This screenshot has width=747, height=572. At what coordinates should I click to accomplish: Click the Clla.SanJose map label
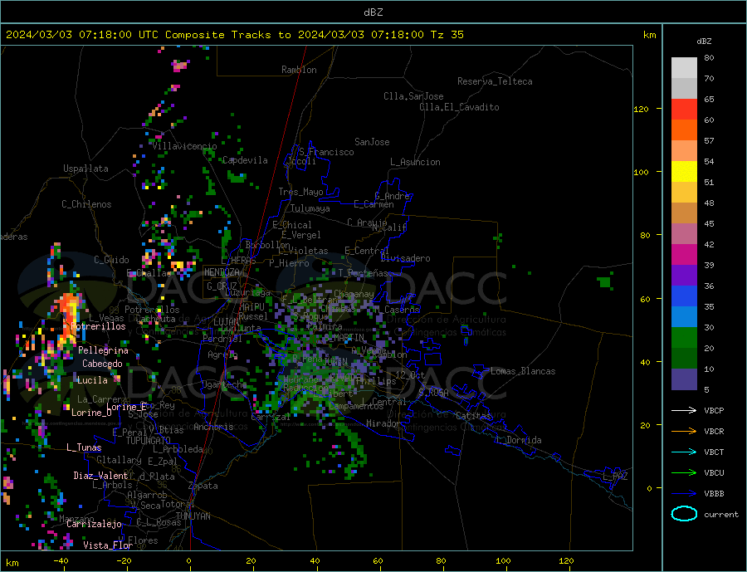pos(413,96)
